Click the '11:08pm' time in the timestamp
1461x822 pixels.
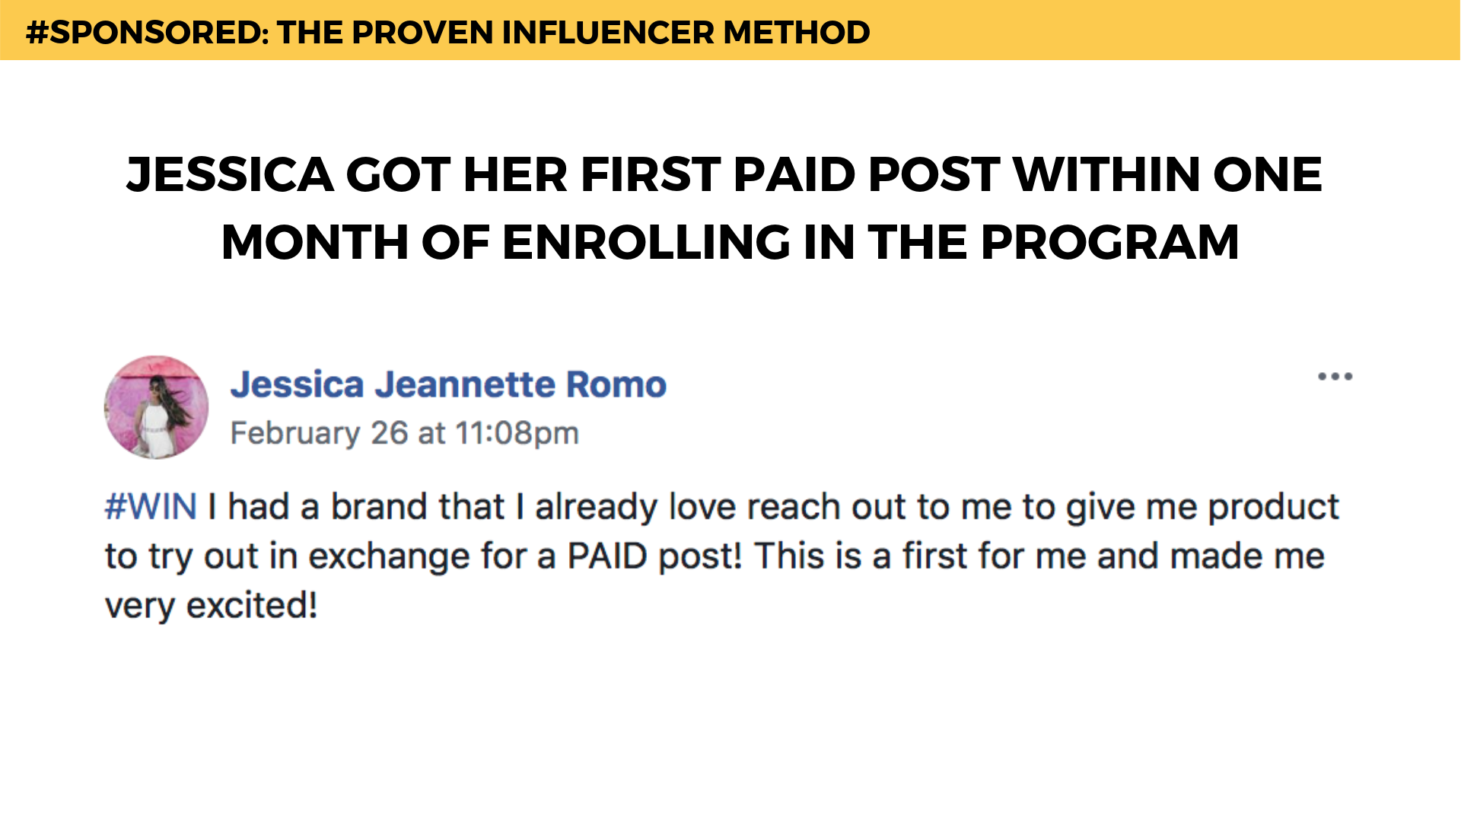pos(517,433)
